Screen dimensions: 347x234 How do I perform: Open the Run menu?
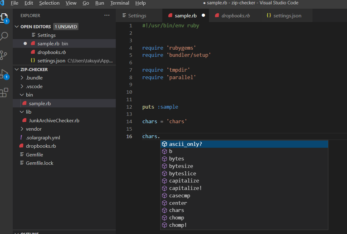(x=100, y=3)
